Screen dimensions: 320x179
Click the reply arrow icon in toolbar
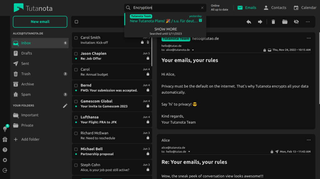coord(249,22)
